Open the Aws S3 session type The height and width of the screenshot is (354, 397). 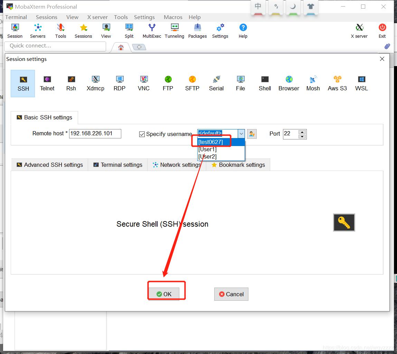click(x=337, y=83)
